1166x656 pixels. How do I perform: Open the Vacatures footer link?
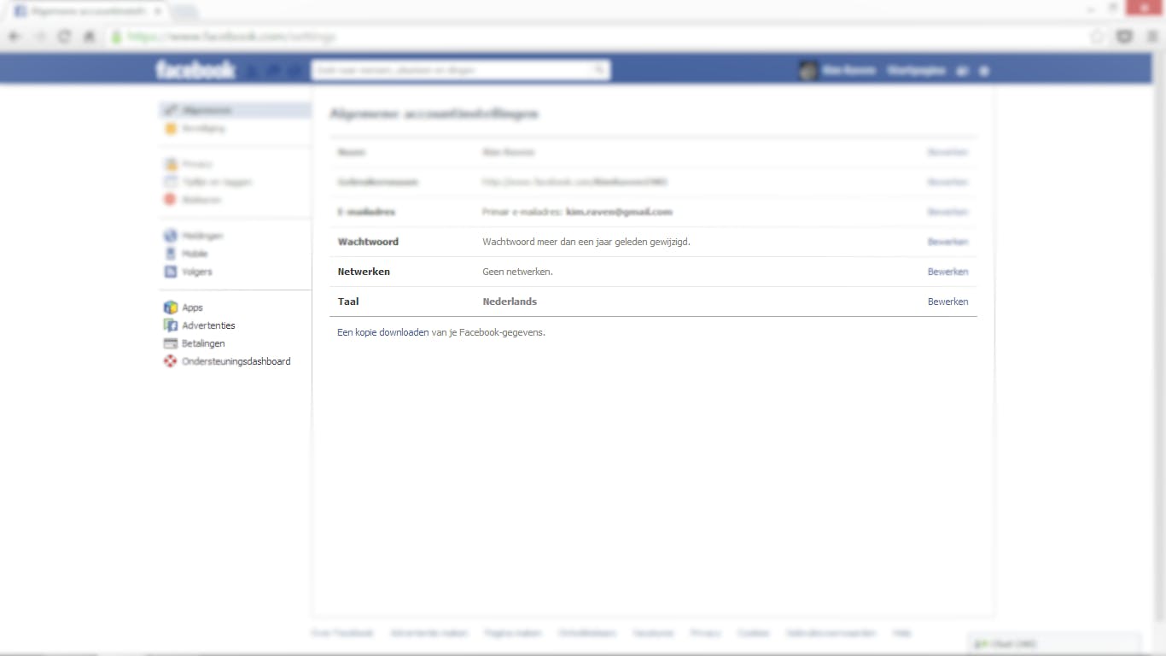[x=653, y=633]
